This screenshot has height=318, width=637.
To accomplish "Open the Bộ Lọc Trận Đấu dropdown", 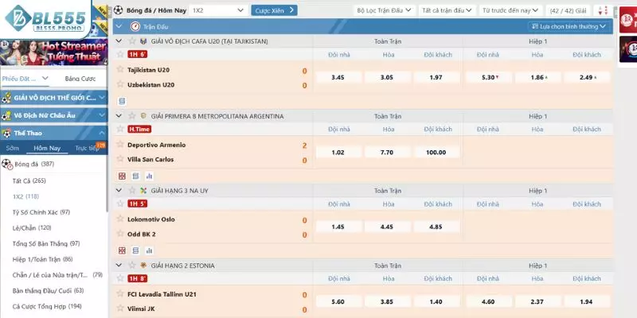I will [x=384, y=10].
